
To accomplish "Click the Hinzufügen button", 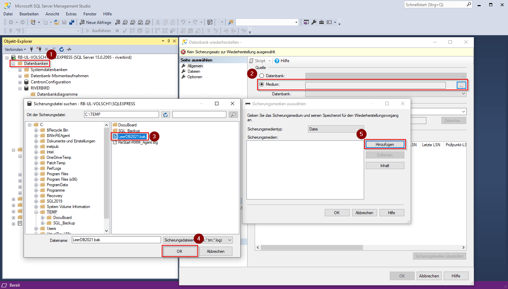I will 385,144.
